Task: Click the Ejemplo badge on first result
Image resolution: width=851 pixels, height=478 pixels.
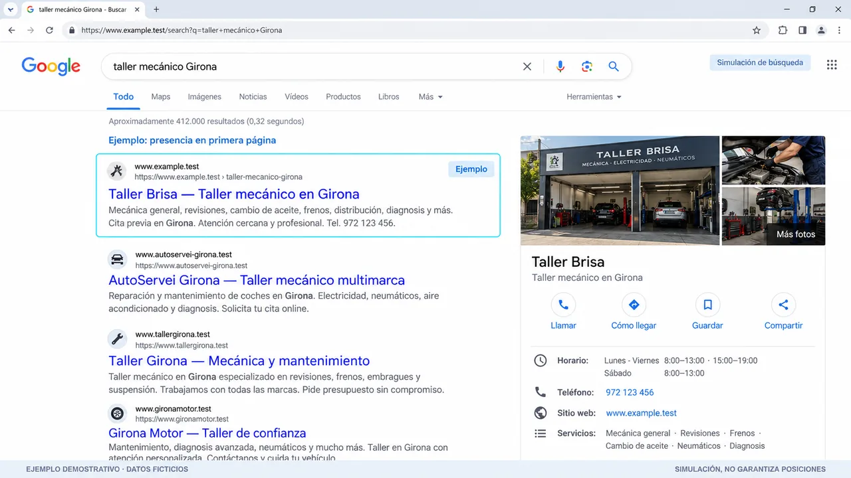Action: [471, 169]
